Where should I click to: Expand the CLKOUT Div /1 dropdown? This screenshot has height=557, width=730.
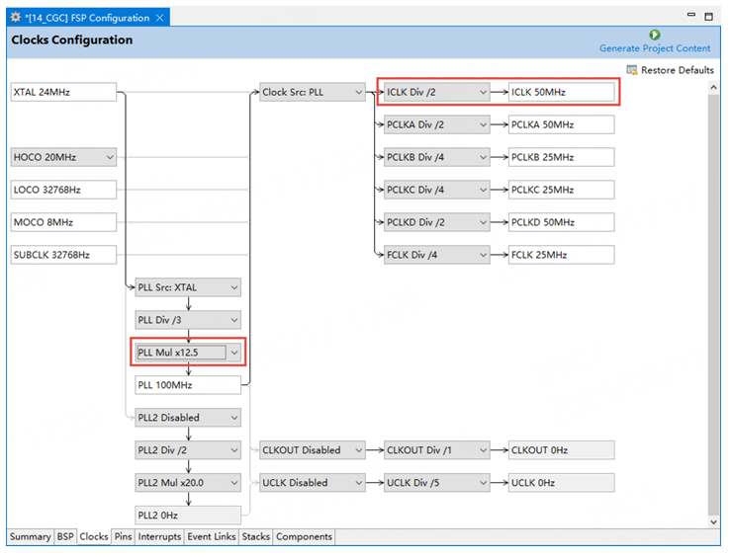coord(436,450)
